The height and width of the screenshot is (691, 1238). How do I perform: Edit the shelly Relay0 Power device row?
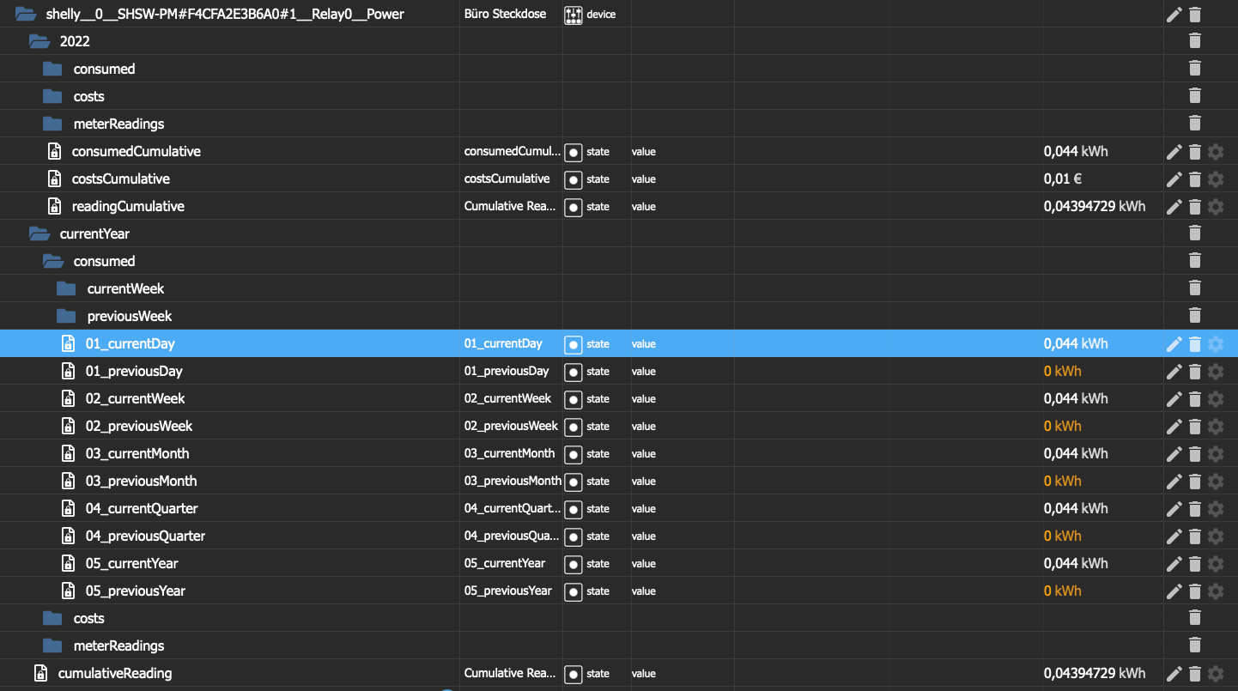coord(1174,15)
